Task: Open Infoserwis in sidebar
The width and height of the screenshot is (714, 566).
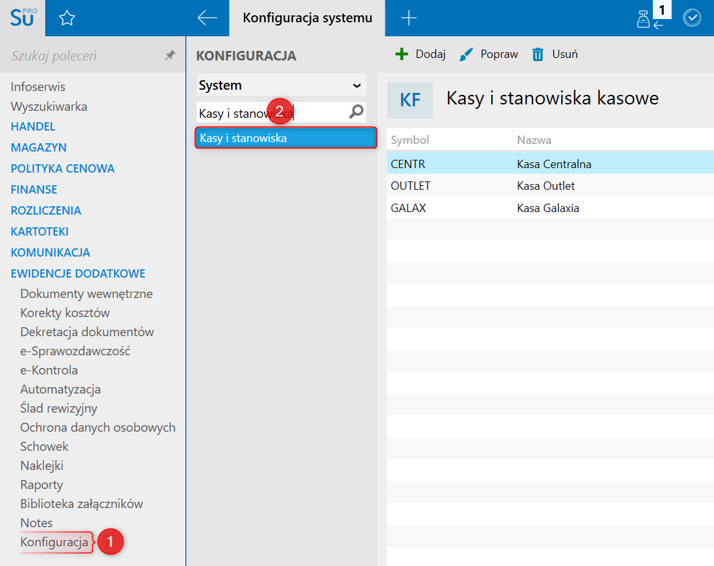Action: click(x=38, y=87)
